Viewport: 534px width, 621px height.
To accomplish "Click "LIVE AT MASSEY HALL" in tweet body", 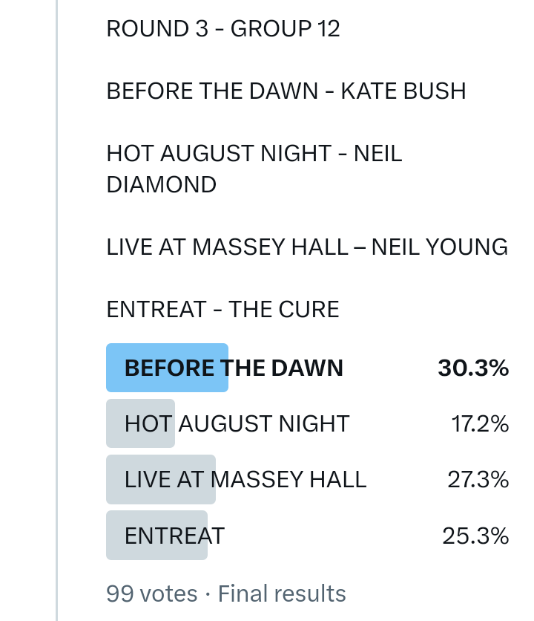I will (x=227, y=247).
